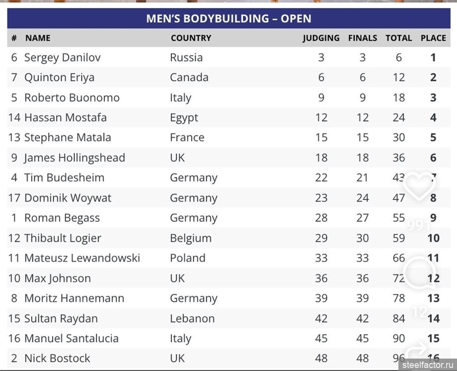Click the PLACE column header
Viewport: 457px width, 371px height.
pyautogui.click(x=433, y=38)
